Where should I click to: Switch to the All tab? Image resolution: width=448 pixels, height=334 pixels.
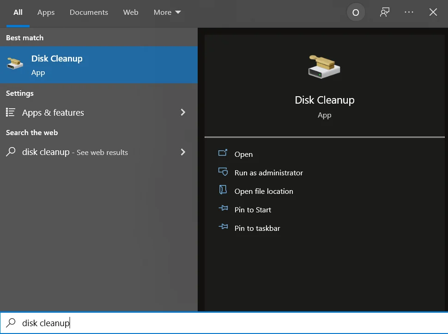[18, 12]
